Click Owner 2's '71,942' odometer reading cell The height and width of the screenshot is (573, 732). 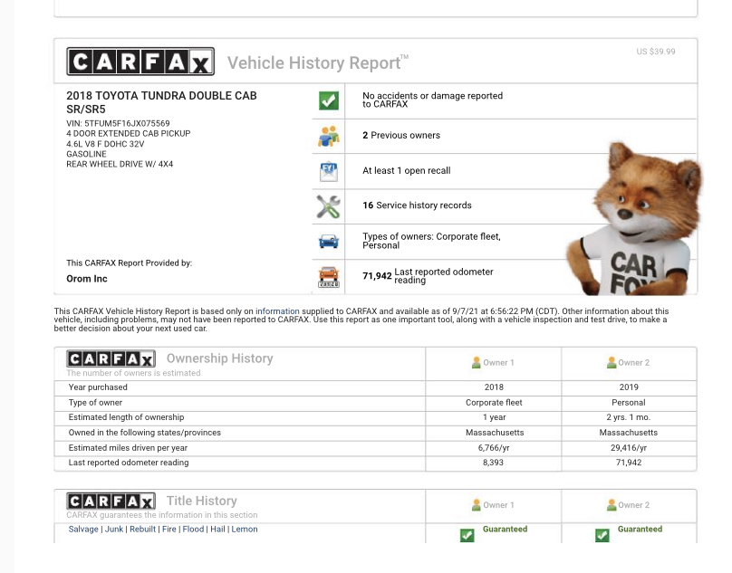click(629, 463)
